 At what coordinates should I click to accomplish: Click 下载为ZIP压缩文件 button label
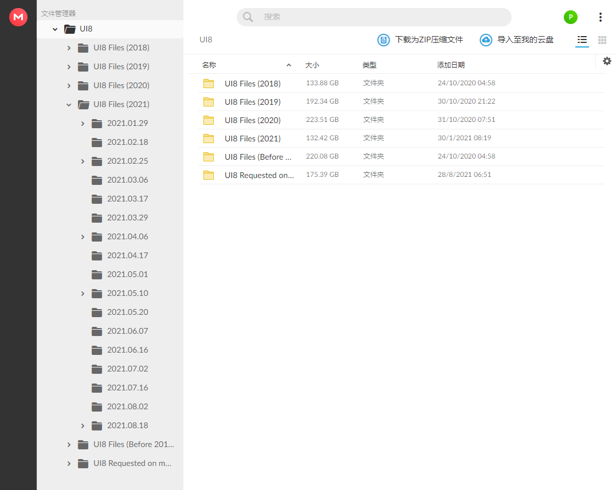point(429,39)
